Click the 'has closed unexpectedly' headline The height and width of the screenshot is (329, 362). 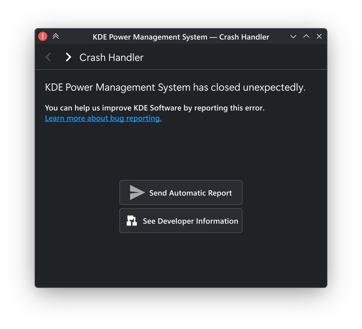pyautogui.click(x=175, y=87)
